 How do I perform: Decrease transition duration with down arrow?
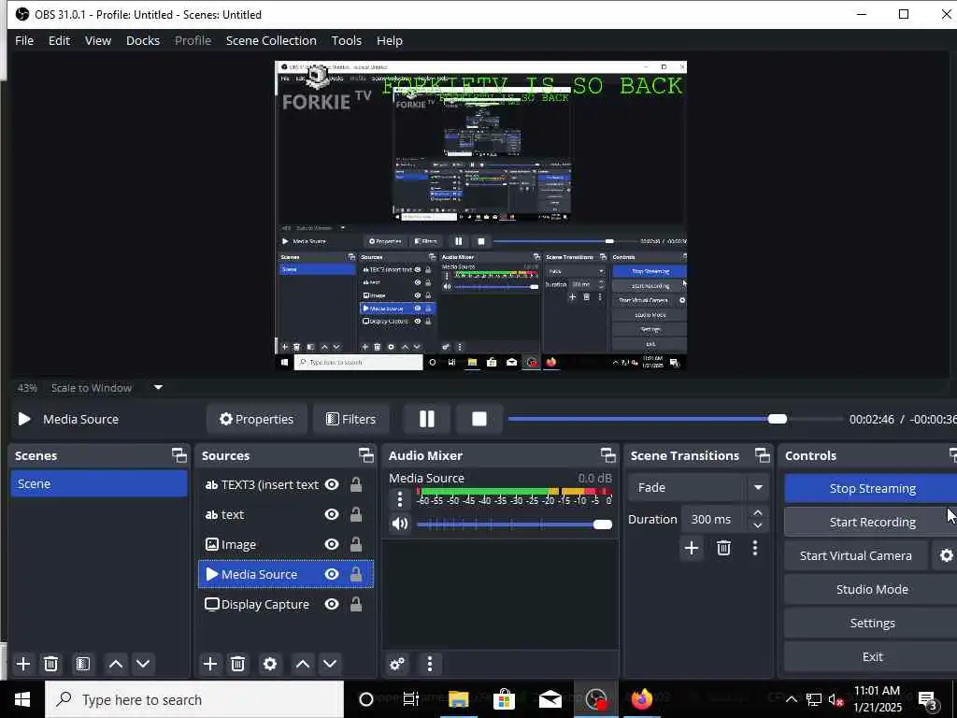757,525
